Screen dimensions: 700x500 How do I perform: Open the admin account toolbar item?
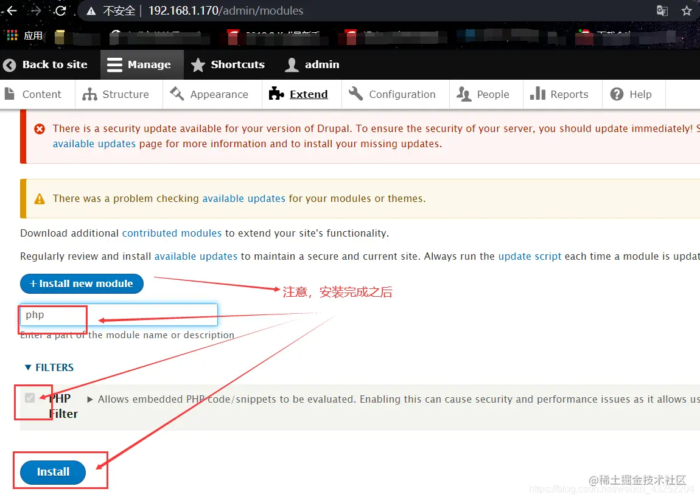pos(312,64)
